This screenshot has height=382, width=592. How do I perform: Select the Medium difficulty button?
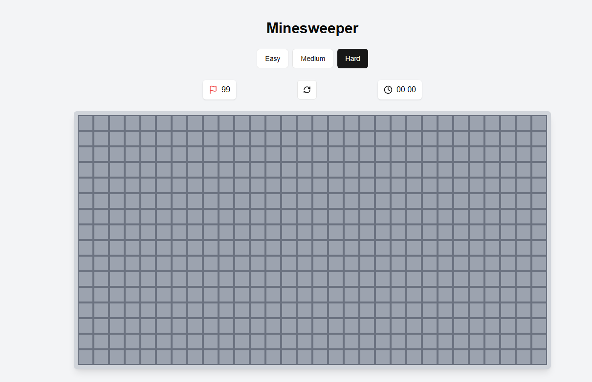(312, 58)
